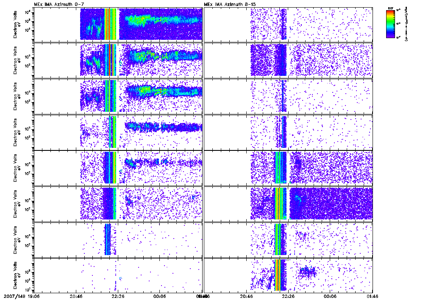Click the '22:26' tick under left column
This screenshot has height=300, width=434.
[118, 296]
